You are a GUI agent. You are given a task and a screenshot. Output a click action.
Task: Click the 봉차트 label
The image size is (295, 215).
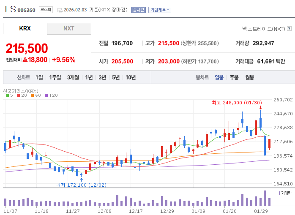click(x=202, y=77)
